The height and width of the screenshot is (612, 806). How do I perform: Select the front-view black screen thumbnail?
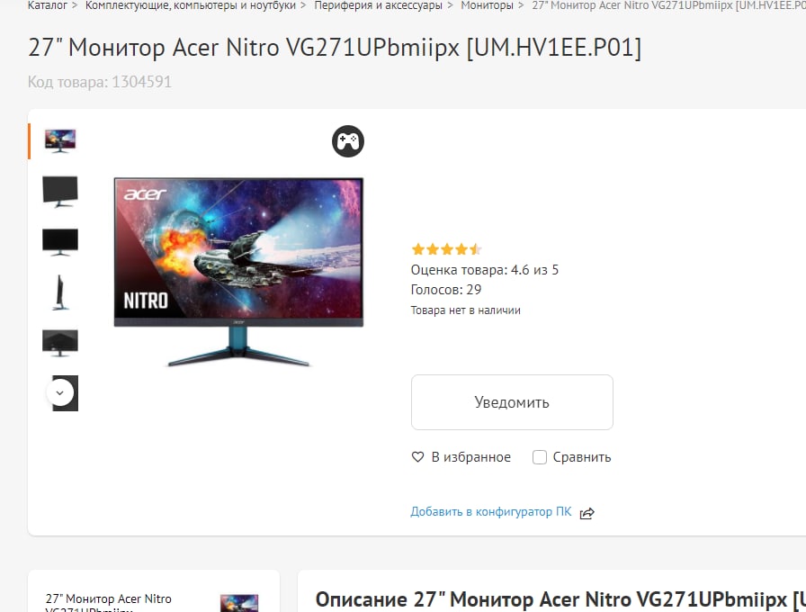tap(60, 242)
